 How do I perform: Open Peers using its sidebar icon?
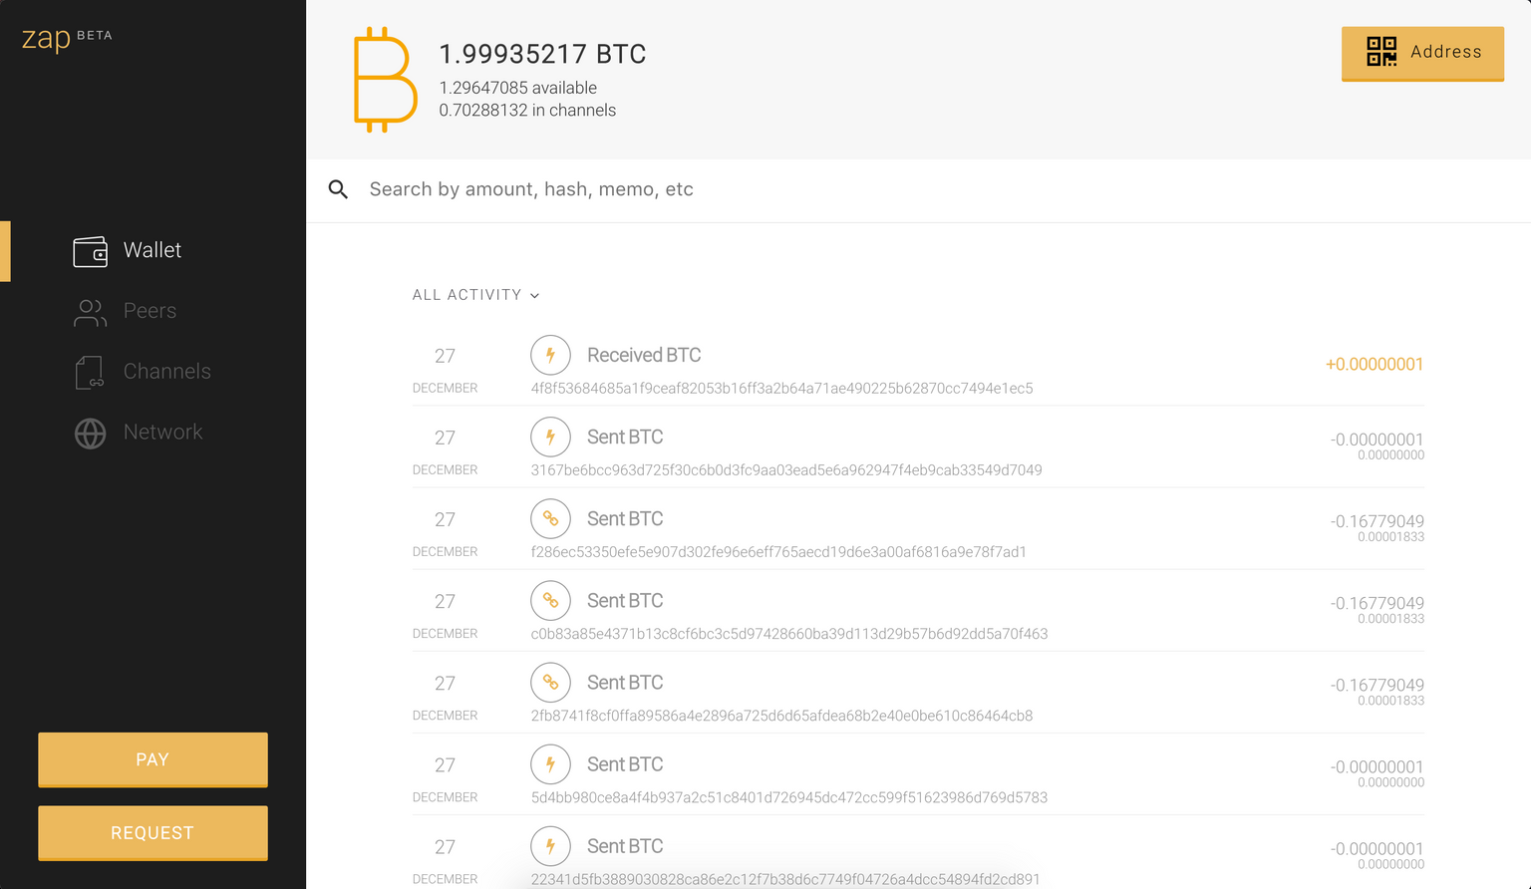pos(90,311)
